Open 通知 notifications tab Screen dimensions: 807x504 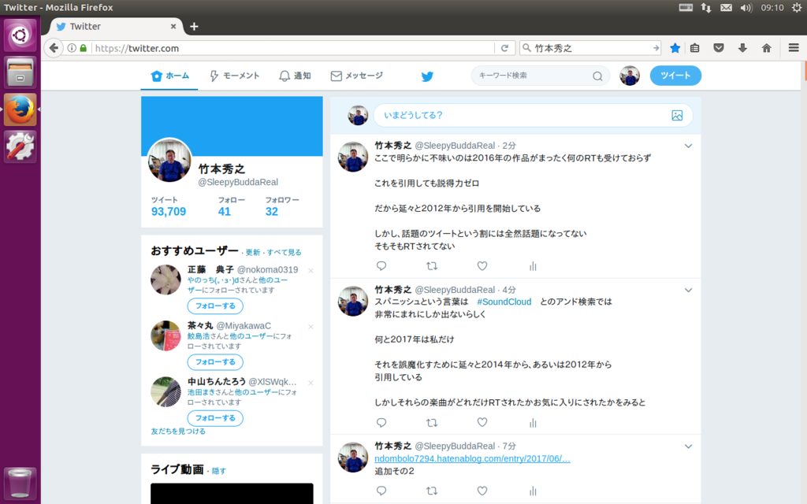295,76
